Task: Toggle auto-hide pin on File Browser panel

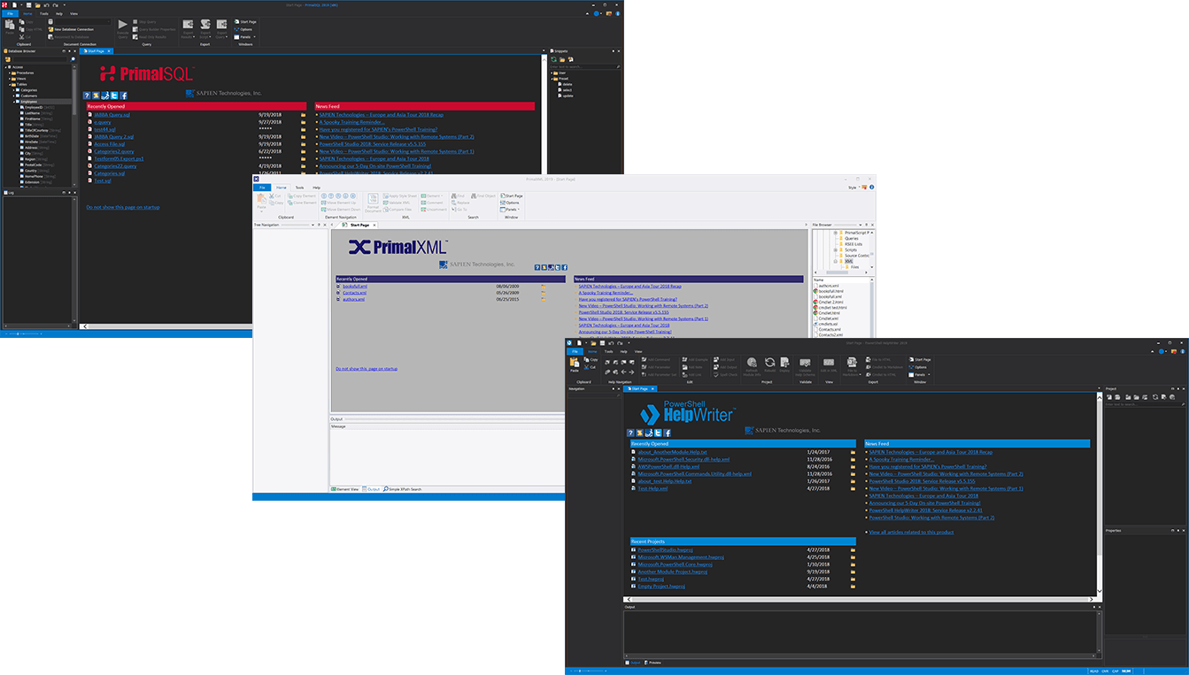Action: [x=867, y=225]
